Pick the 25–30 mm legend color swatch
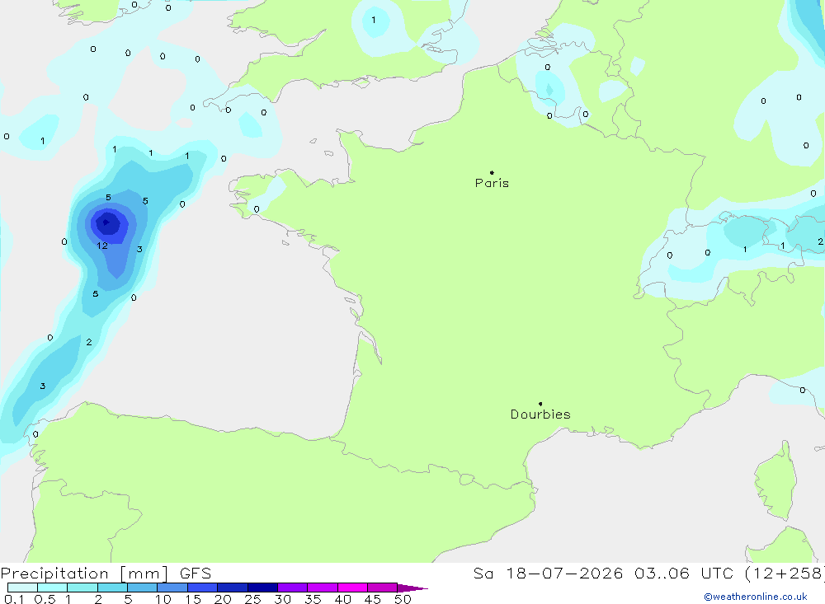 pyautogui.click(x=262, y=588)
